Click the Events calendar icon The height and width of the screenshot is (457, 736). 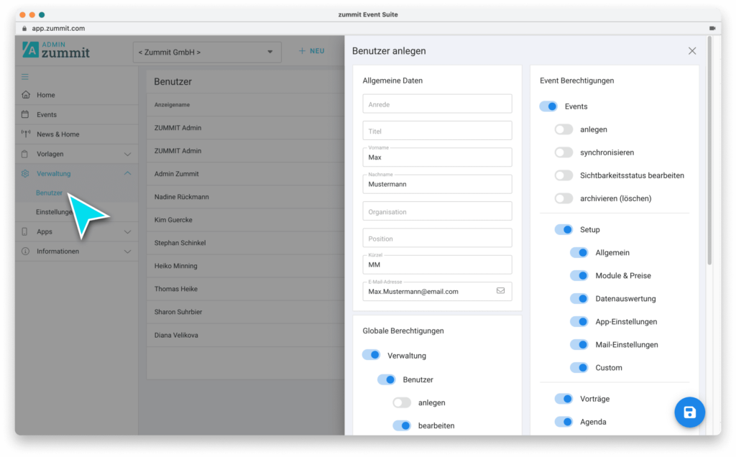coord(26,114)
